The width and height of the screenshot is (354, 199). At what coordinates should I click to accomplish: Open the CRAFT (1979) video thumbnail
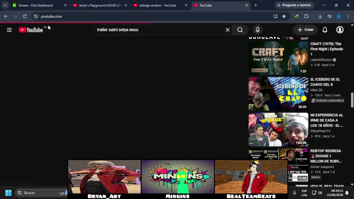[x=278, y=58]
